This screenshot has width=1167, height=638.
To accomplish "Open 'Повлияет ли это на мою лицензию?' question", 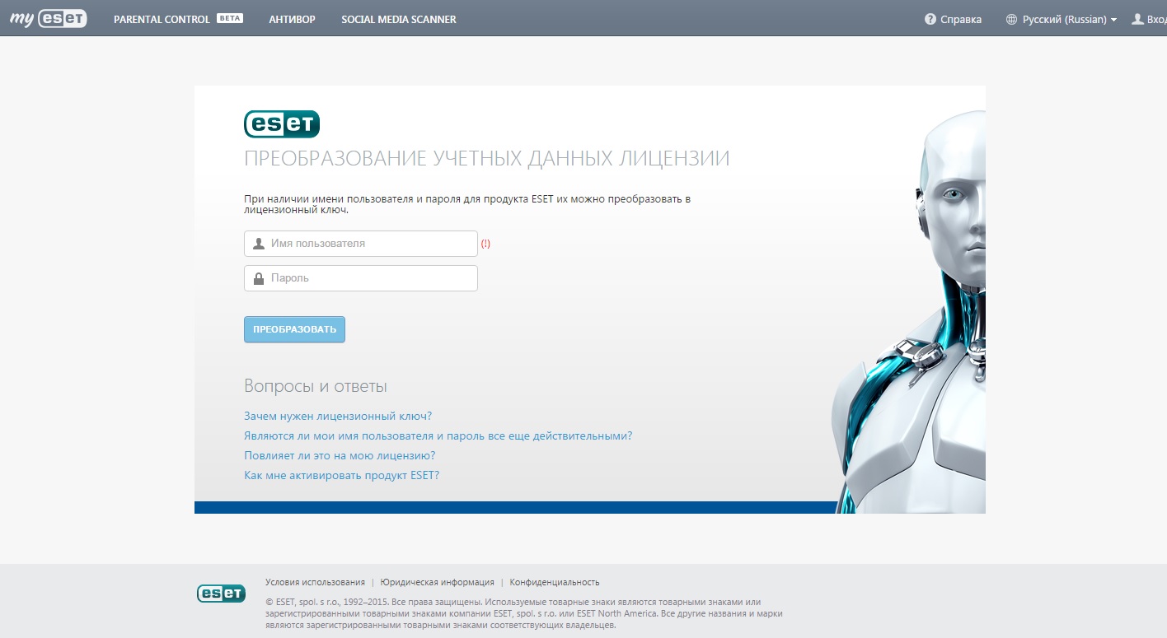I will [340, 456].
